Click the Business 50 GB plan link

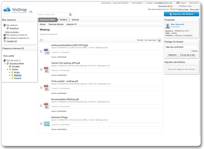164,6
